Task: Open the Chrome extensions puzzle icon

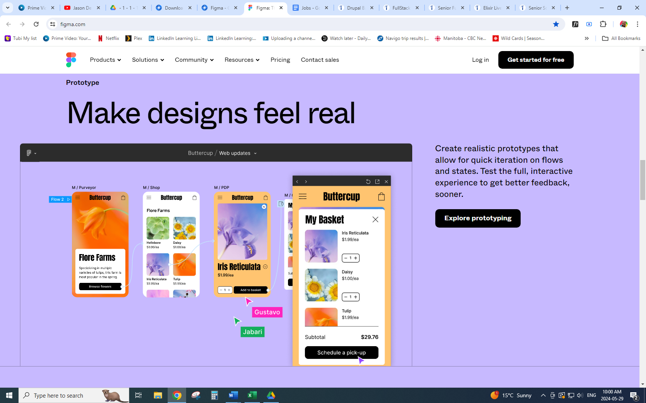Action: click(x=603, y=24)
